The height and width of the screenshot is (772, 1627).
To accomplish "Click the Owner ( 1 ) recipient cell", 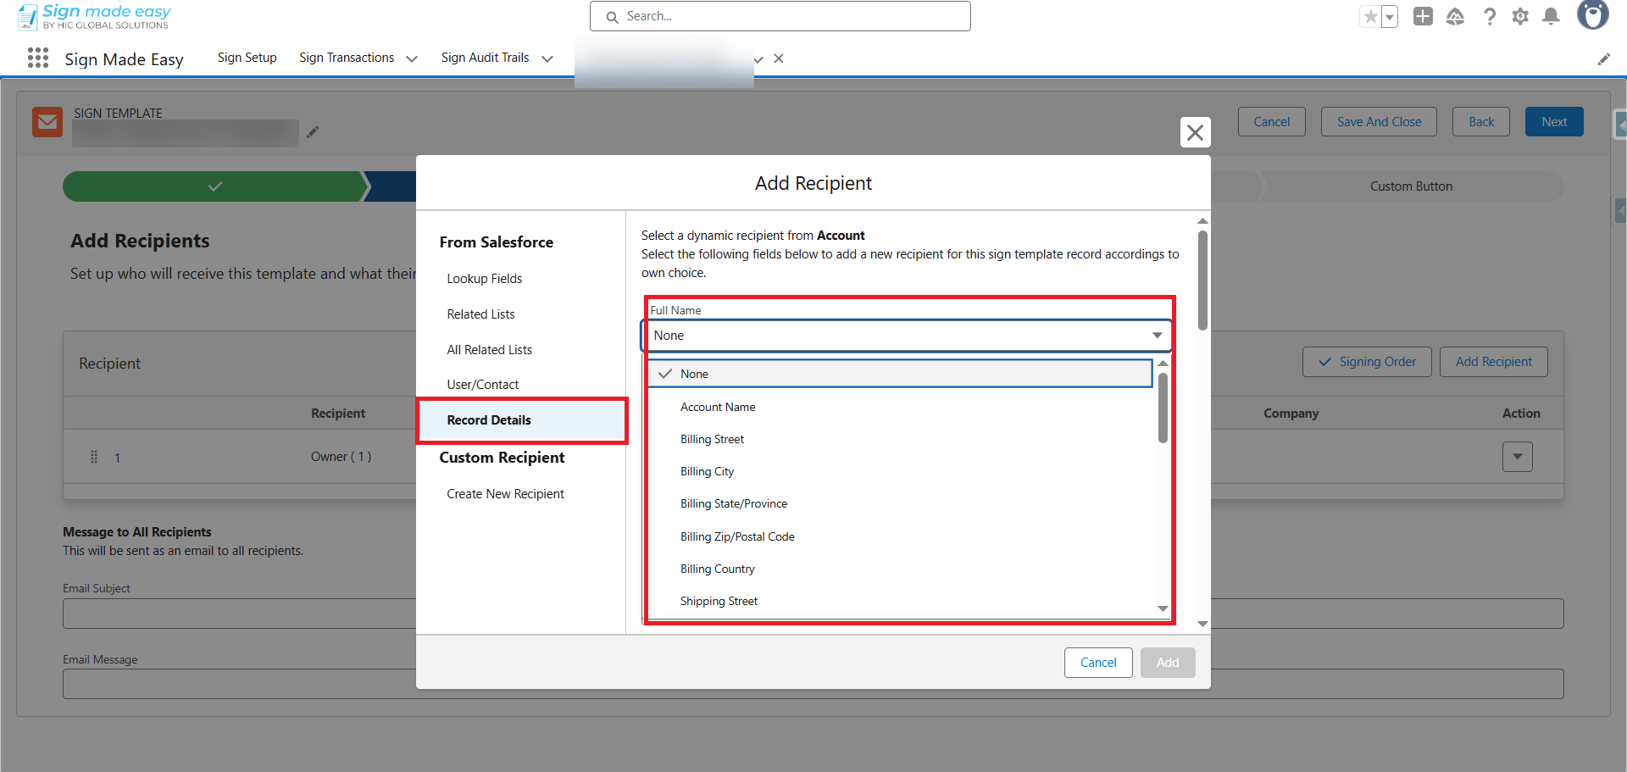I will click(341, 457).
